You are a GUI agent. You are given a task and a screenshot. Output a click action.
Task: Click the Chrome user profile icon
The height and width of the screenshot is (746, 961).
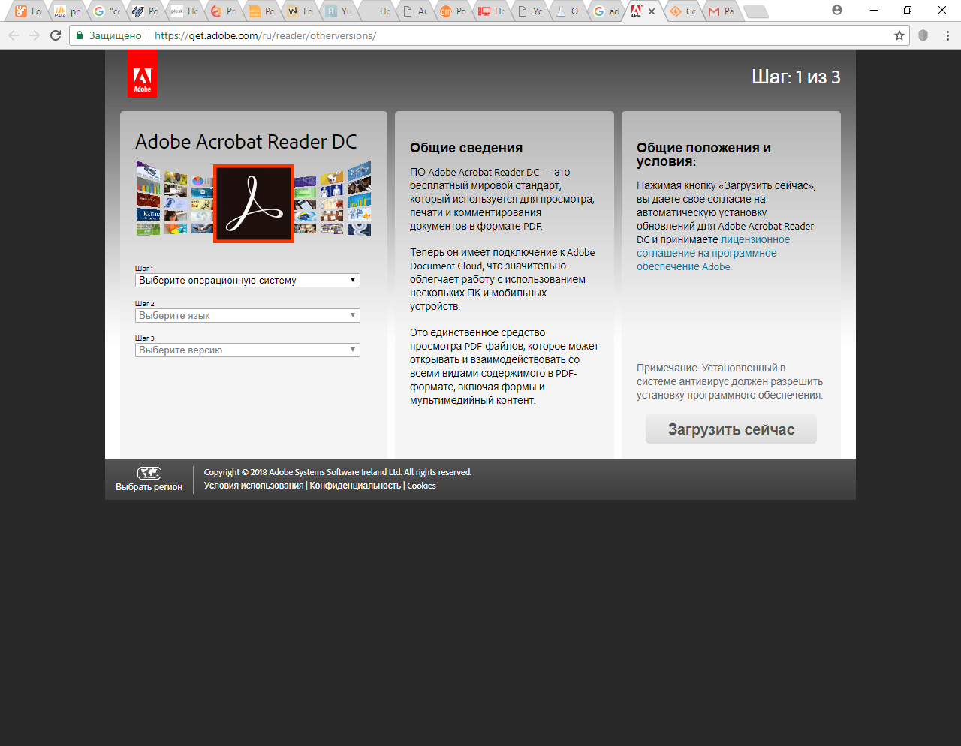coord(837,10)
